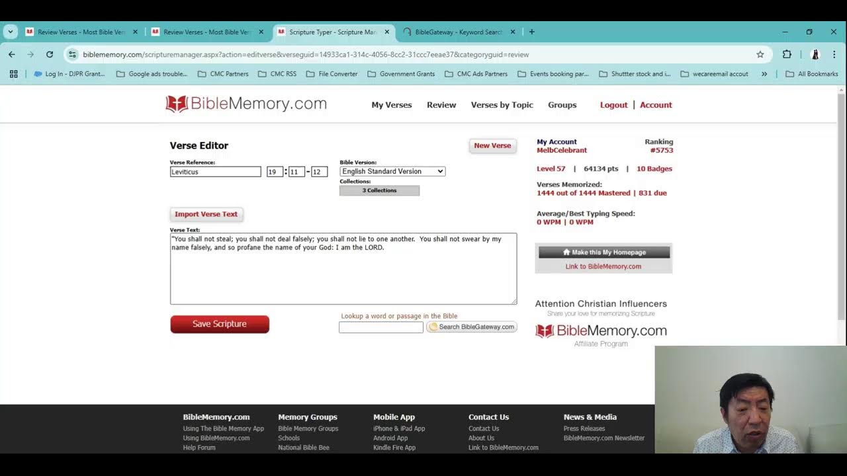Screen dimensions: 847x476
Task: Open the My Verses menu
Action: (392, 105)
